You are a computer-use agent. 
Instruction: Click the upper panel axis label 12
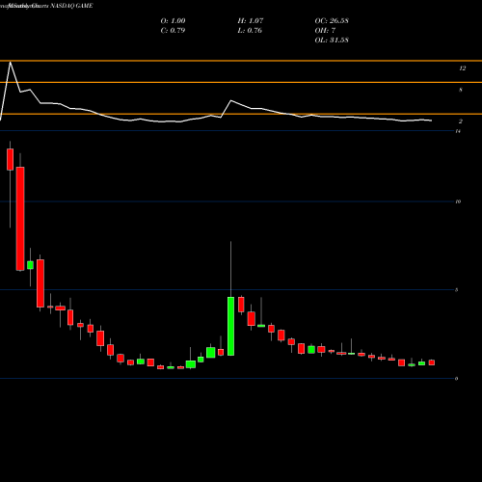pos(462,68)
